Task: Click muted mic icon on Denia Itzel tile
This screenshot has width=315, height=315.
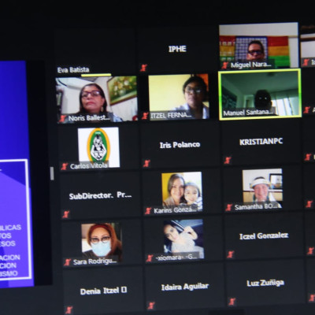Action: click(x=69, y=309)
